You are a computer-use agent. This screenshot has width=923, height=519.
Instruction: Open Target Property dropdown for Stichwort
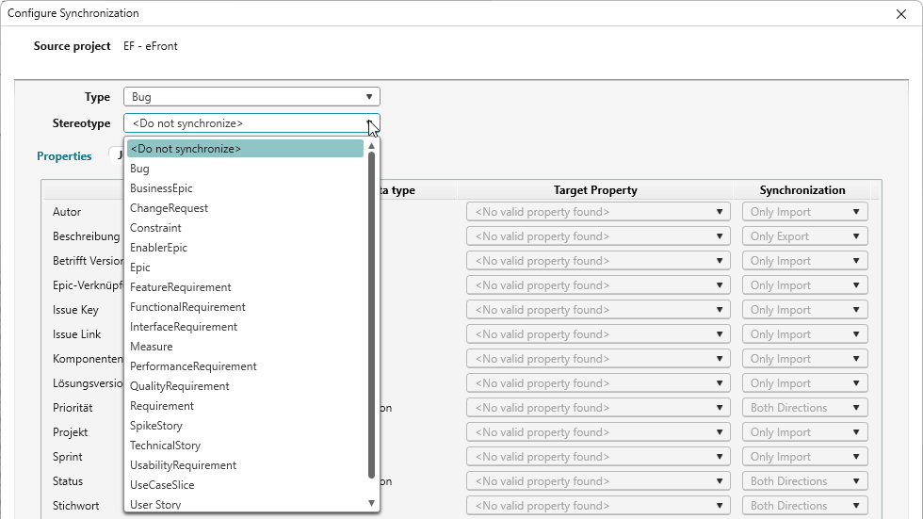(598, 506)
